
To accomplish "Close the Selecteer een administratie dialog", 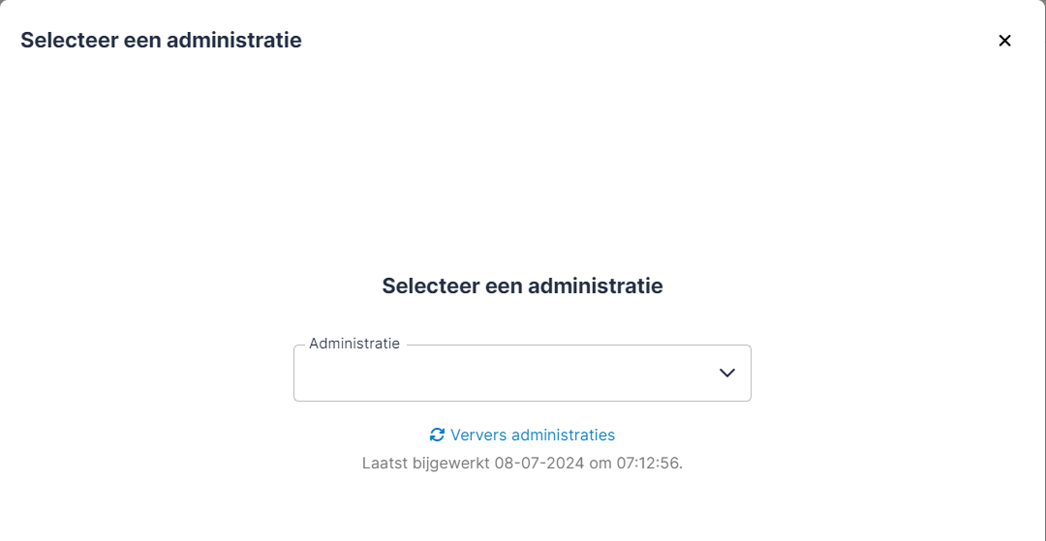I will point(1004,41).
